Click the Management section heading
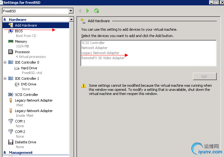This screenshot has height=157, width=224. pos(21,153)
